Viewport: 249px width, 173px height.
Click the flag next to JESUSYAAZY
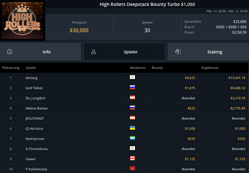(x=132, y=118)
